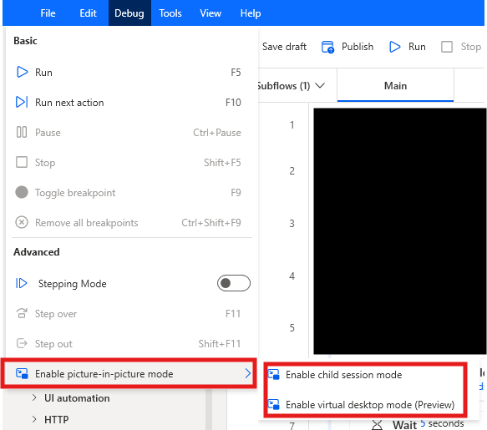Click the toolbar Stop square icon
This screenshot has height=430, width=487.
pos(447,47)
